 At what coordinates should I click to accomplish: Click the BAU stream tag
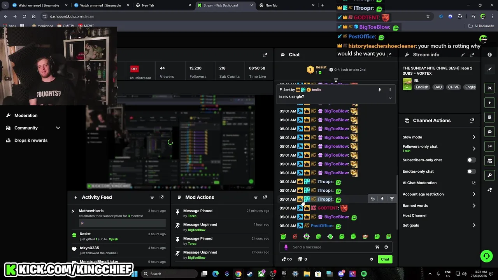[438, 87]
